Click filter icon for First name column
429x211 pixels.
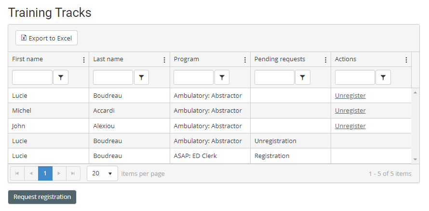point(61,77)
